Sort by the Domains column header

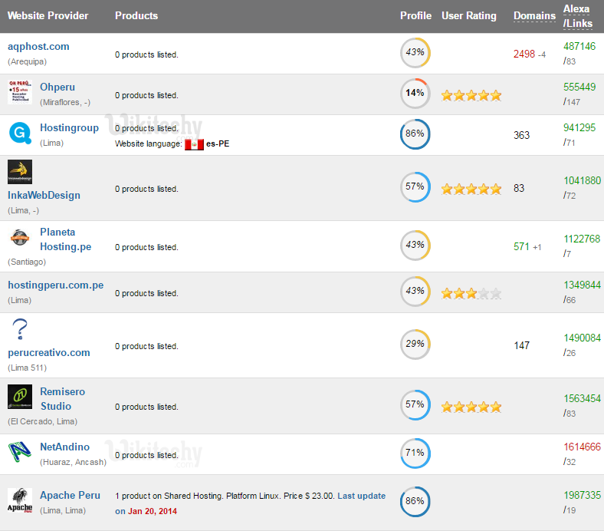(534, 15)
